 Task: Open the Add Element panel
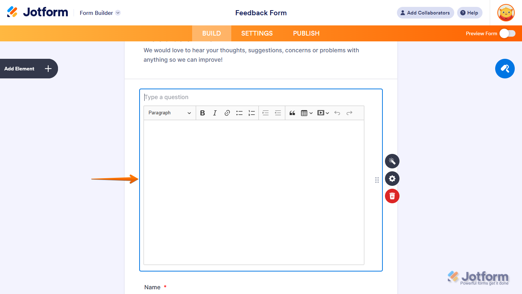[x=29, y=69]
